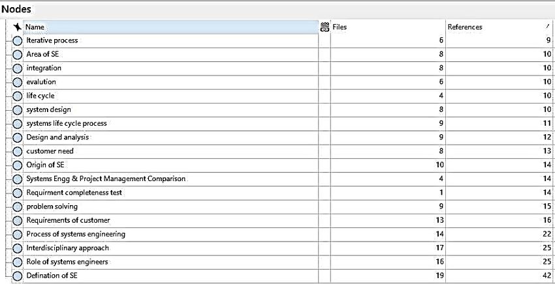The height and width of the screenshot is (284, 555).
Task: Select the life cycle node
Action: 40,96
